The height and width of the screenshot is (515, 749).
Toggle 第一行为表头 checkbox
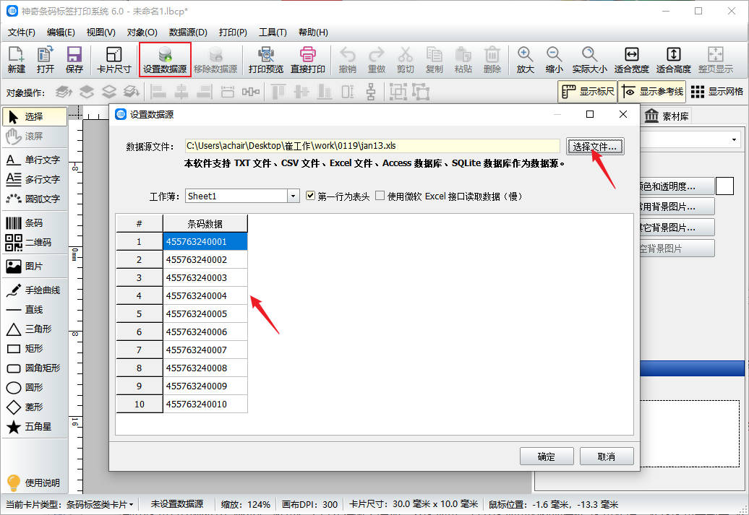[310, 196]
